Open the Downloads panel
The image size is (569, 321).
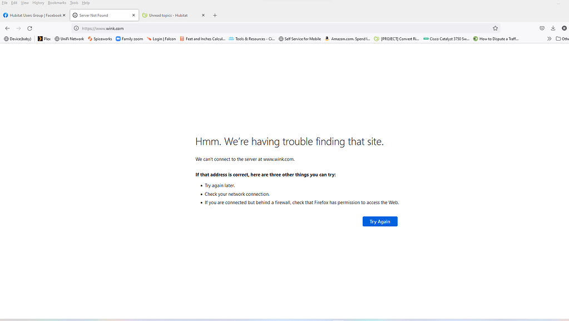tap(553, 28)
